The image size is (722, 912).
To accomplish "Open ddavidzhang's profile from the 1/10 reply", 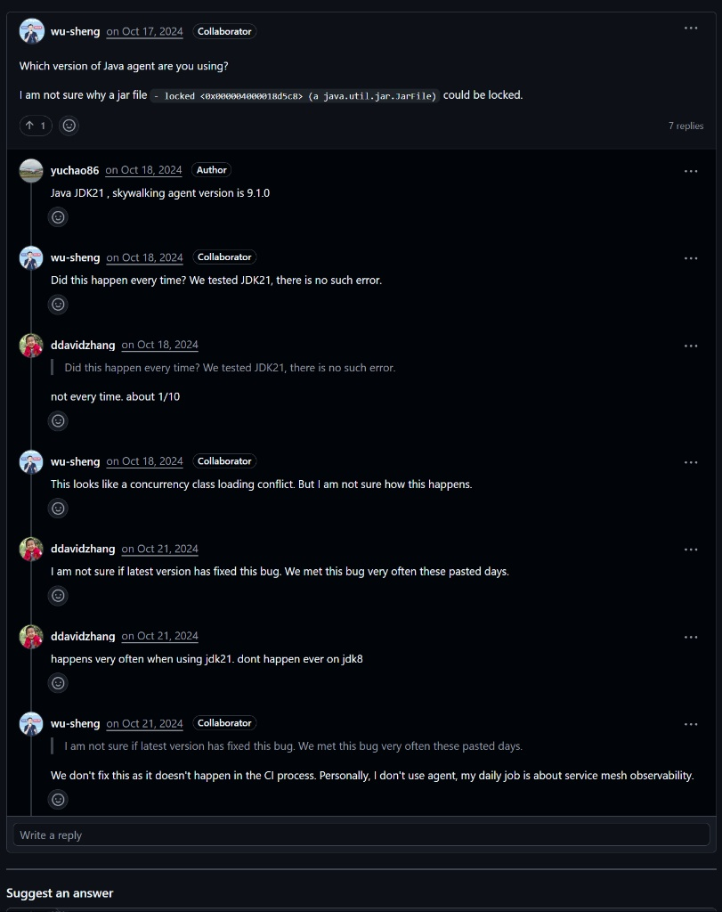I will point(83,345).
